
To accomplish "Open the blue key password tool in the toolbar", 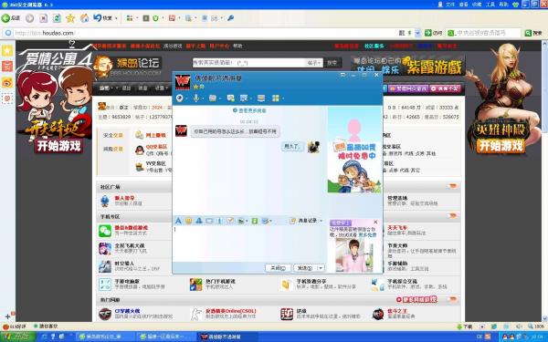I will (x=230, y=18).
